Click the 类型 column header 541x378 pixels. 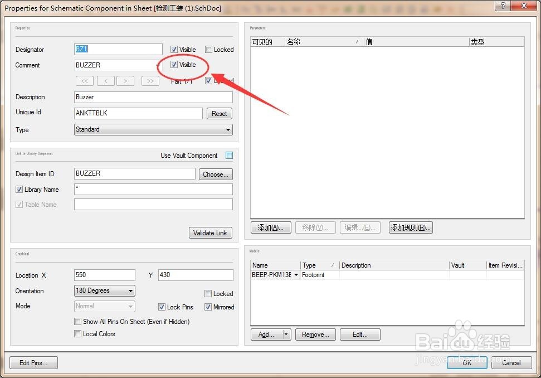coord(496,42)
